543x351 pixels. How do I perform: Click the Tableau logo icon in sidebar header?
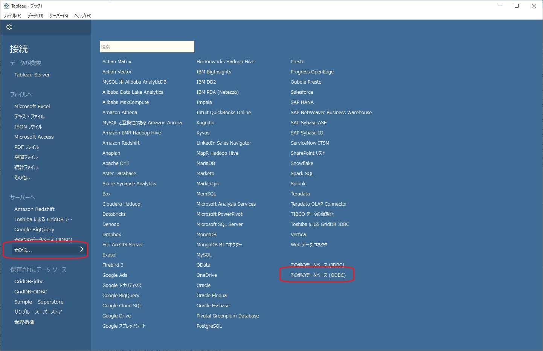[9, 27]
